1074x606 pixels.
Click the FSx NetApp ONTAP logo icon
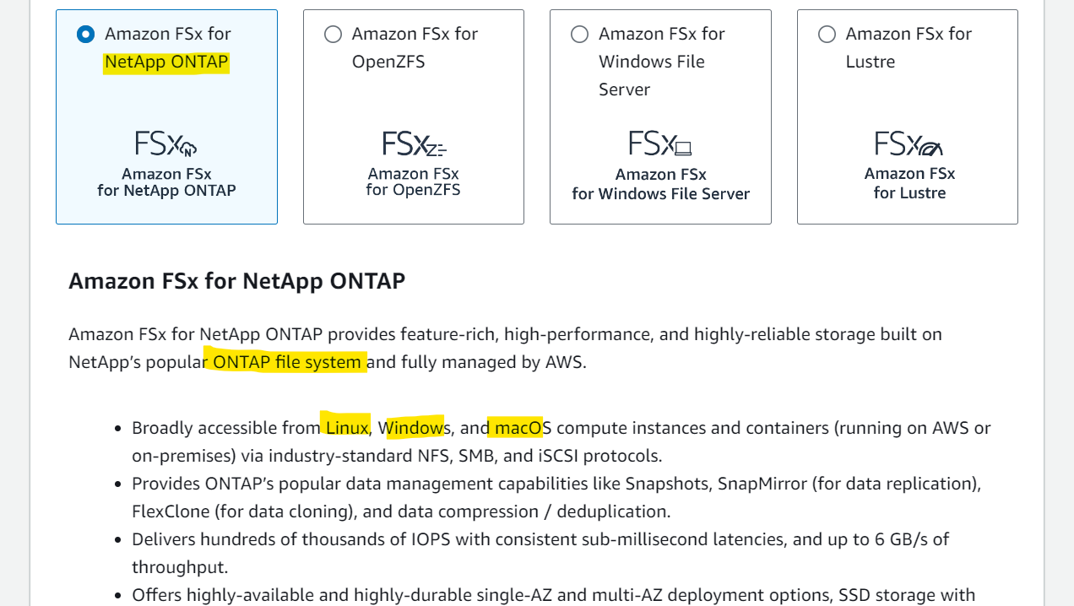tap(166, 143)
